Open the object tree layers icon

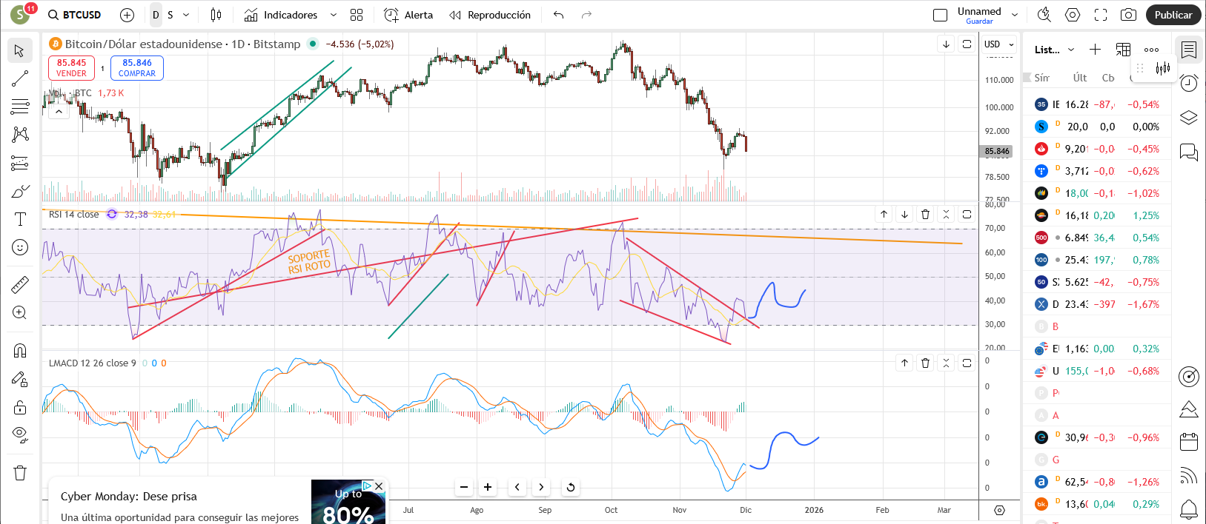[1189, 118]
